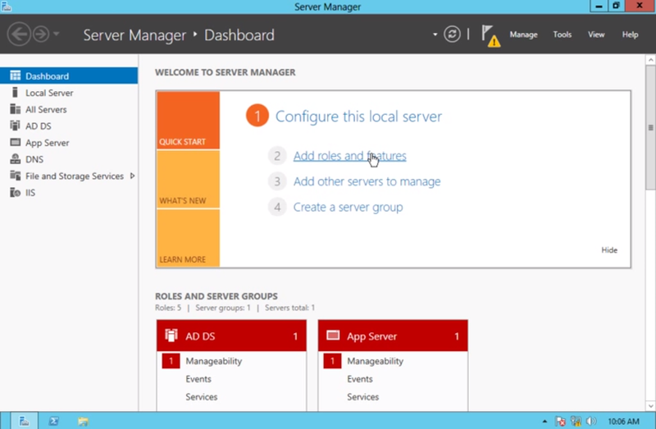This screenshot has height=429, width=656.
Task: Open AD DS tile header
Action: (x=231, y=335)
